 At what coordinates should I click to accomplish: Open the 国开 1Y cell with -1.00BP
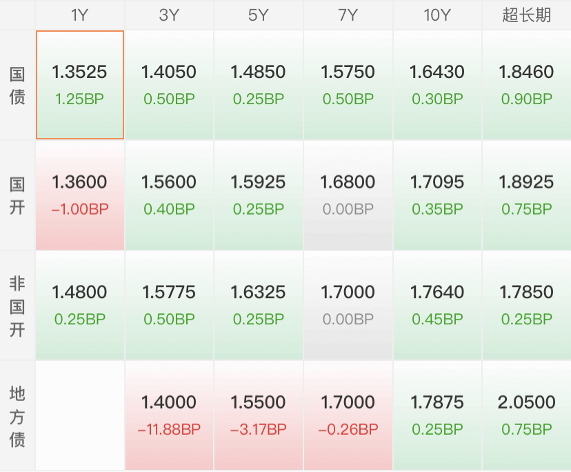click(x=80, y=195)
